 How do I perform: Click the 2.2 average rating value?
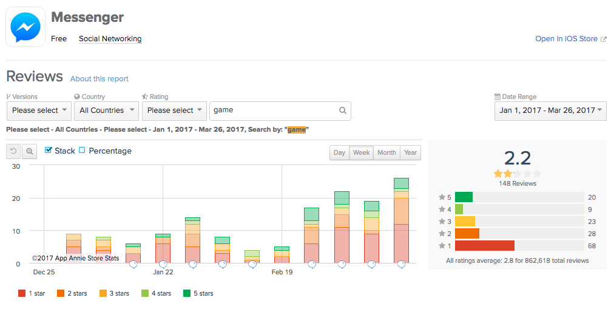518,158
